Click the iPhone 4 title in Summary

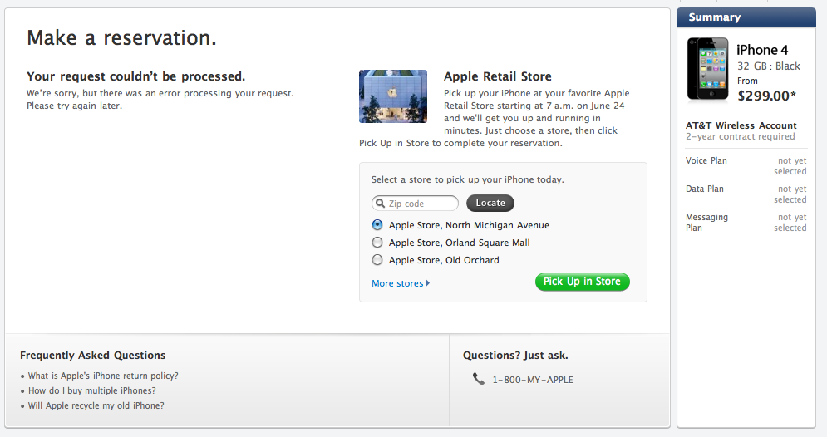762,50
